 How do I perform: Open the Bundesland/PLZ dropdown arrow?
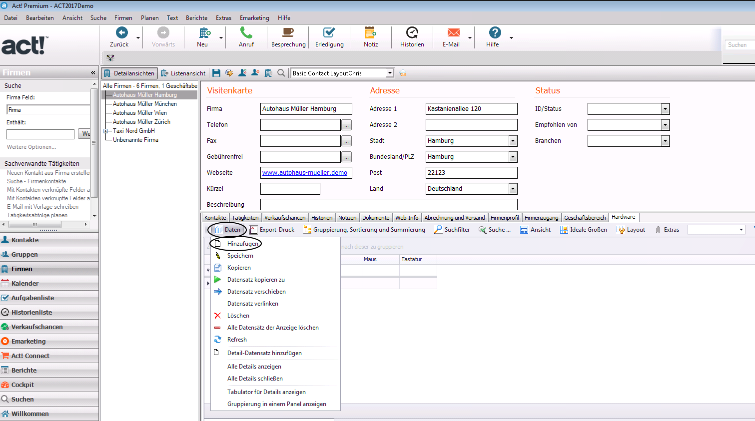point(513,157)
